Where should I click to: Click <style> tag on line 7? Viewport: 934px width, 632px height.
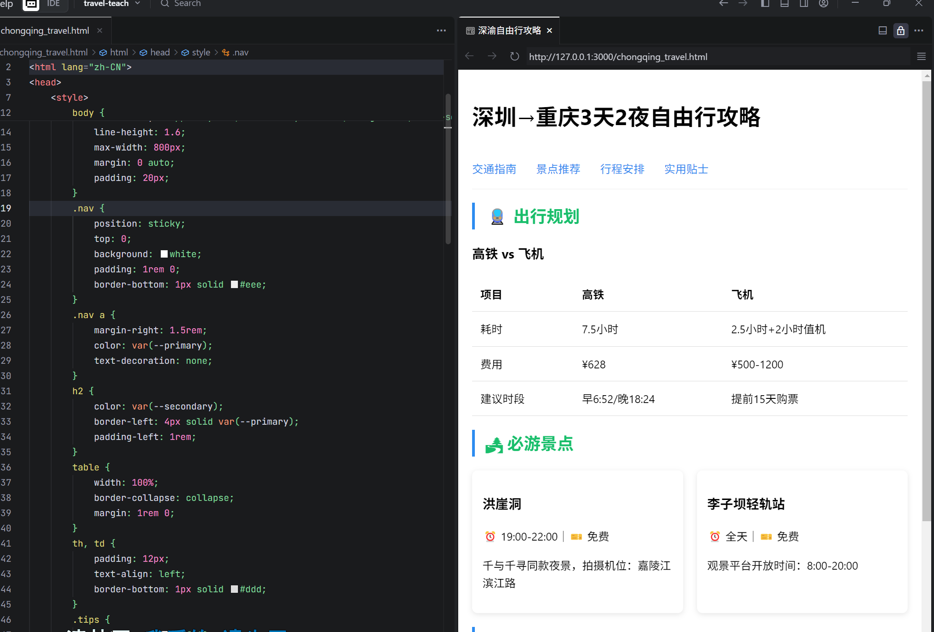69,97
